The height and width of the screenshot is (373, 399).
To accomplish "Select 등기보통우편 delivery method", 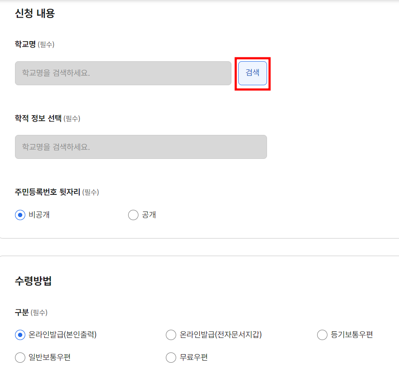I will tap(322, 335).
